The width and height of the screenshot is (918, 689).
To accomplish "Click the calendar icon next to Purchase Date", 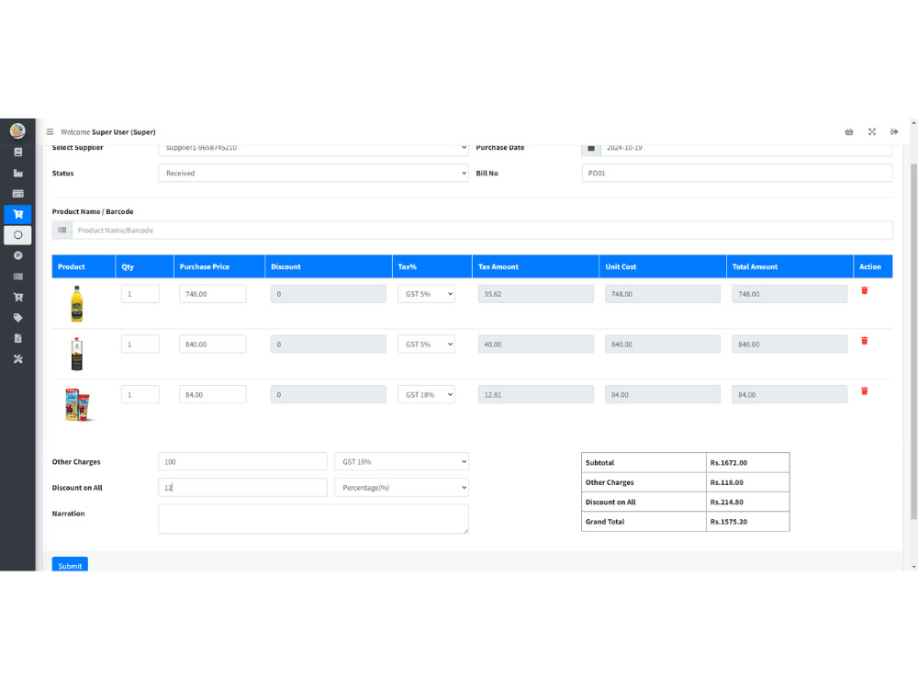I will coord(590,149).
